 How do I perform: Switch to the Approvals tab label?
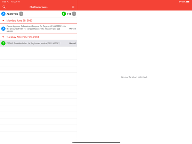(12, 14)
